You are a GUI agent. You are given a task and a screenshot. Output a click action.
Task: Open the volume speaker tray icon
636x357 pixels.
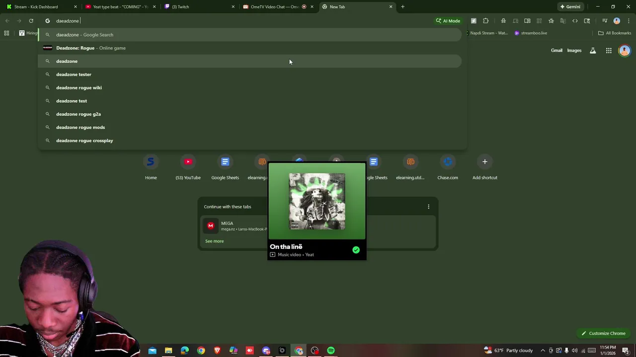coord(575,351)
